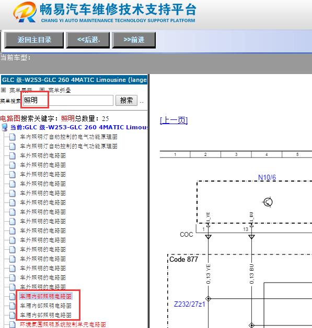The image size is (312, 328).
Task: Expand all menus via 菜单展开 icon
Action: (3, 90)
